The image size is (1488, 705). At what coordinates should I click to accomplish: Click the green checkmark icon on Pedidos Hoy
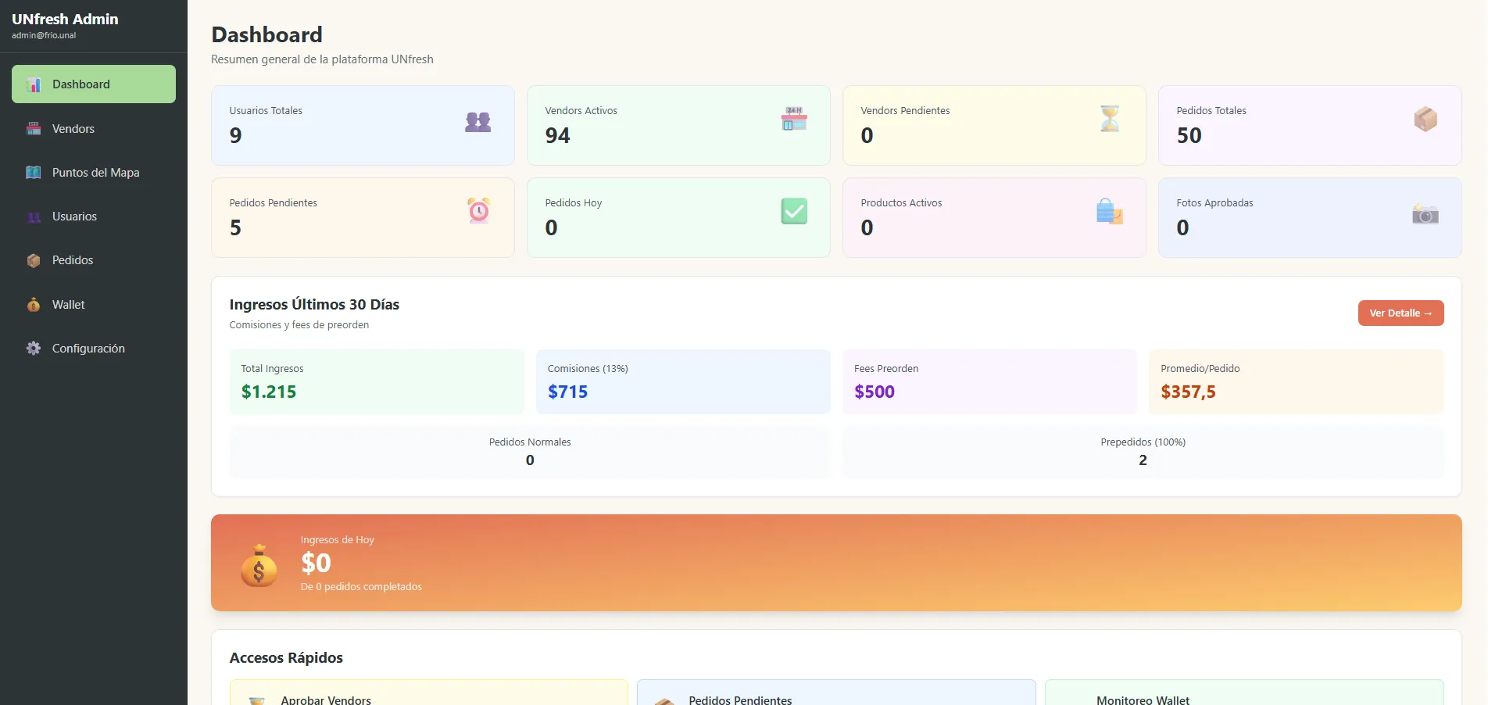(793, 210)
